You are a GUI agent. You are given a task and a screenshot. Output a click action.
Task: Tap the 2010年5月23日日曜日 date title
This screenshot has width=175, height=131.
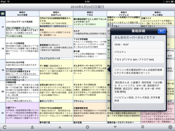(87, 7)
